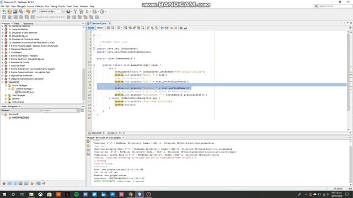Click the Projects panel vertical scrollbar
The width and height of the screenshot is (353, 198).
[84, 85]
